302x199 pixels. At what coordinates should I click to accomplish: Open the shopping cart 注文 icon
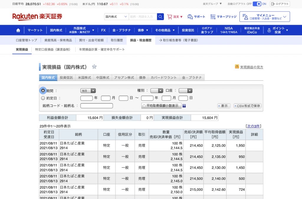tap(170, 17)
